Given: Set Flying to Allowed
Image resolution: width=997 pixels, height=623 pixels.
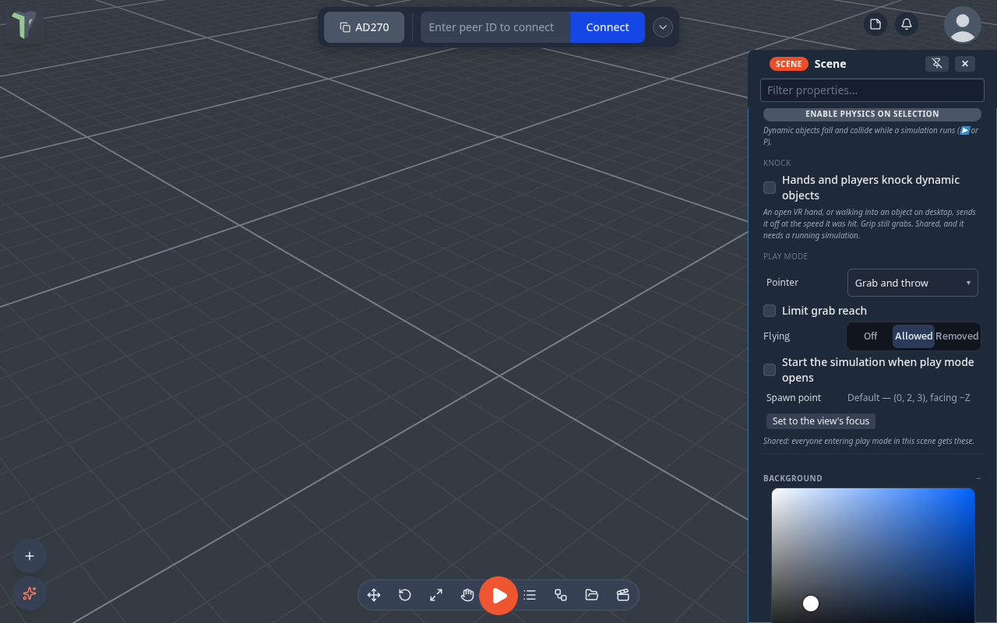Looking at the screenshot, I should pos(914,336).
